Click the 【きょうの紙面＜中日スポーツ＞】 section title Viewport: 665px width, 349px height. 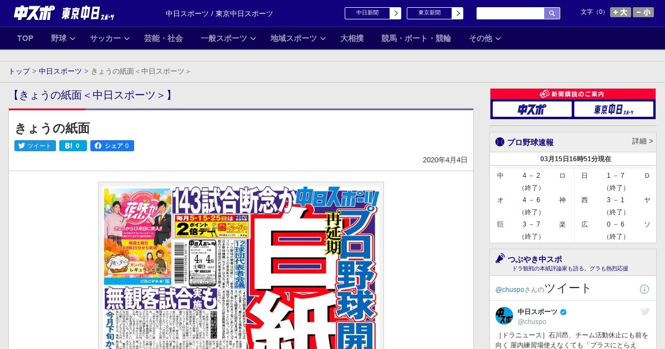point(92,95)
